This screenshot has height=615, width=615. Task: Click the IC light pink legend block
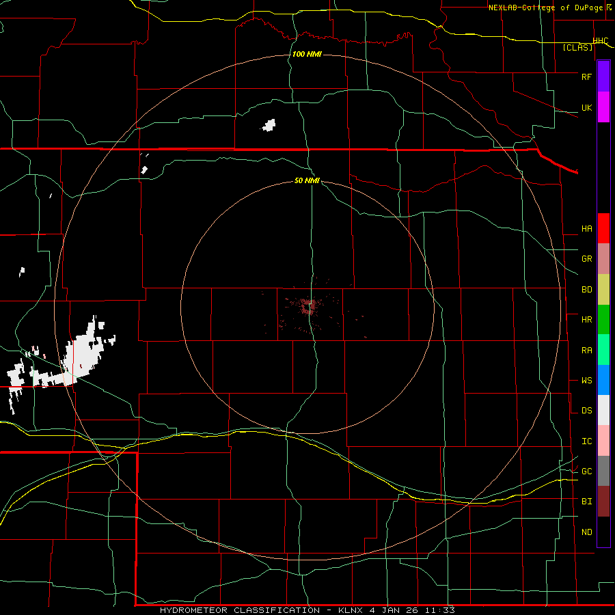coord(603,441)
